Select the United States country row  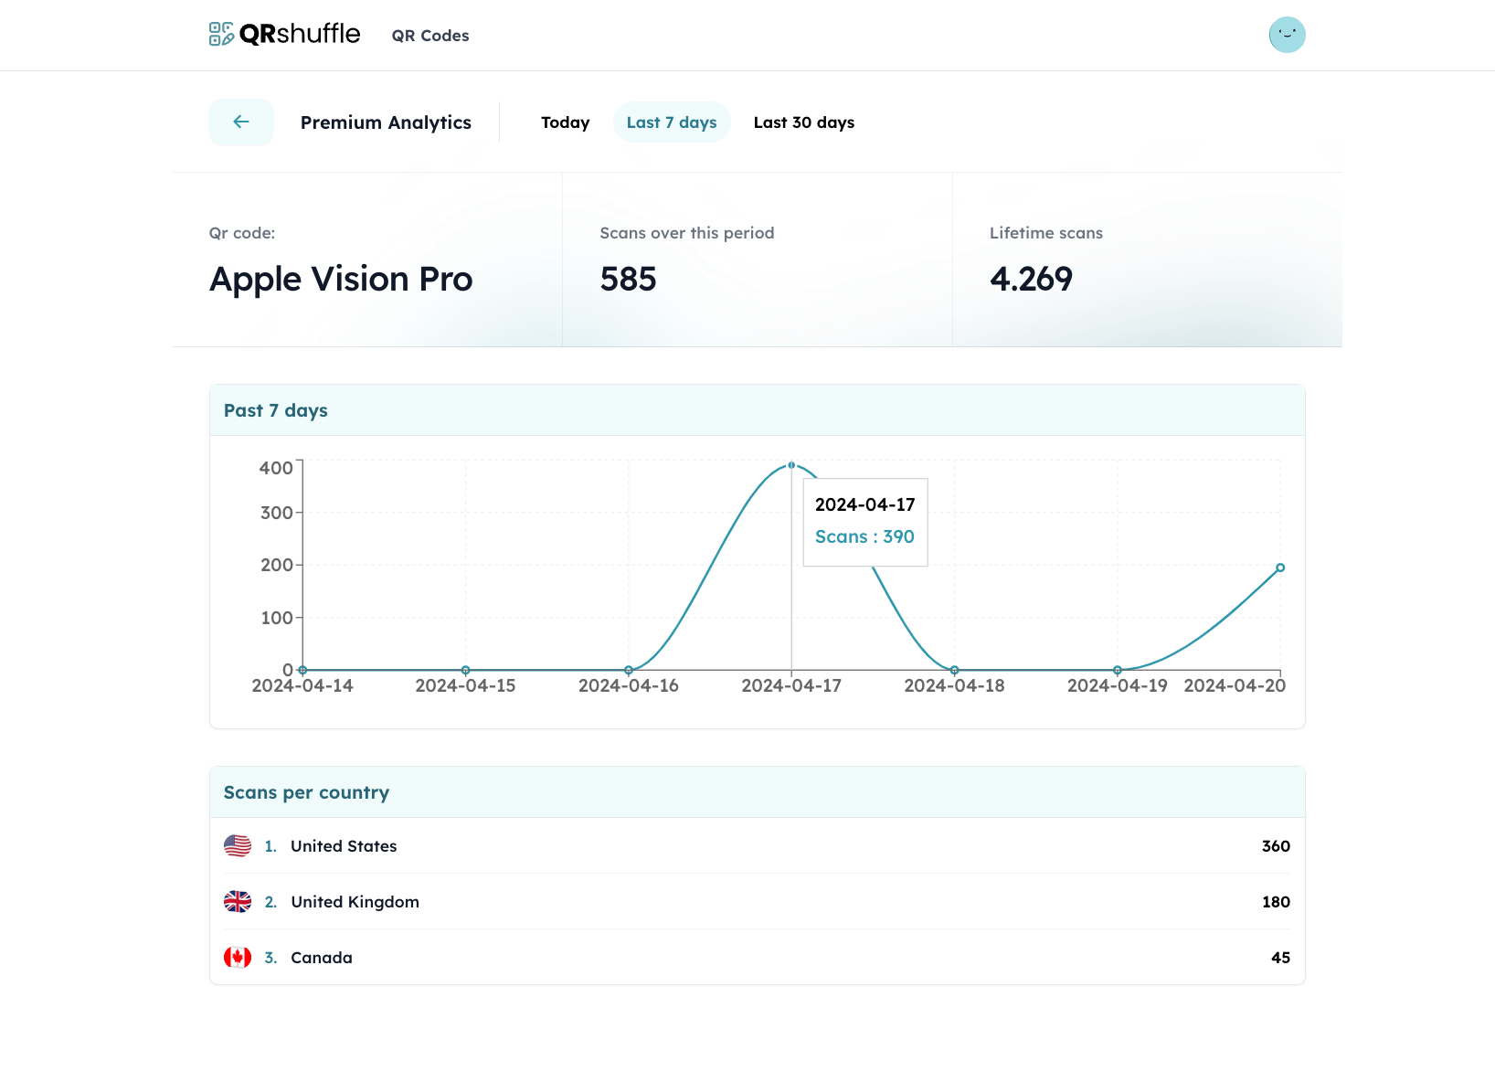[x=757, y=846]
